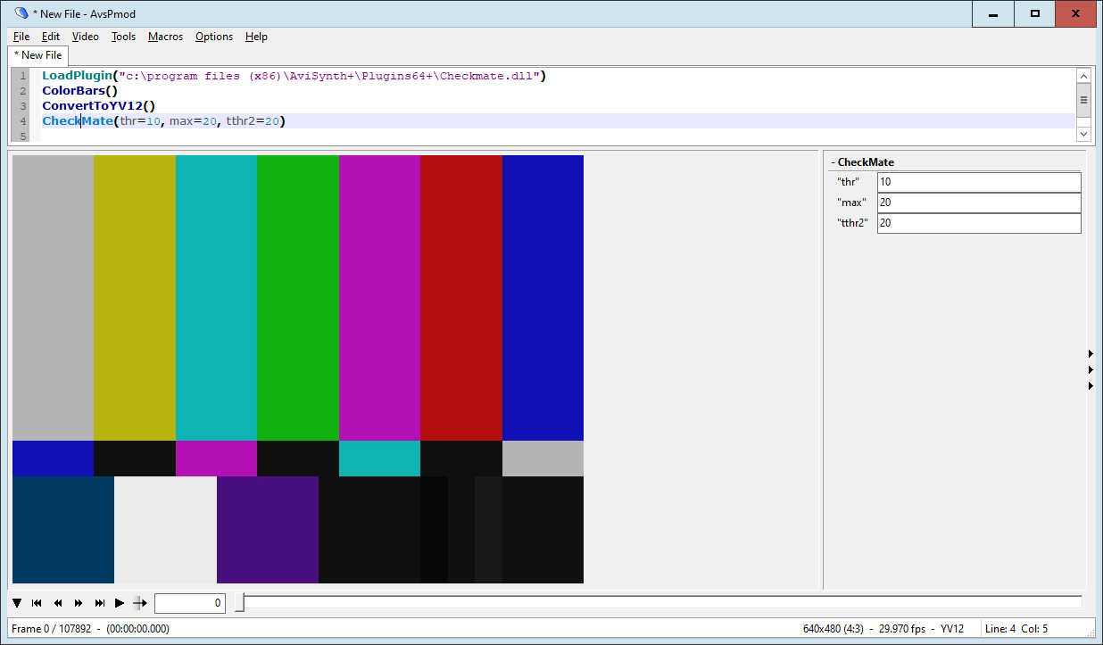The height and width of the screenshot is (645, 1103).
Task: Open the Options menu
Action: coord(214,37)
